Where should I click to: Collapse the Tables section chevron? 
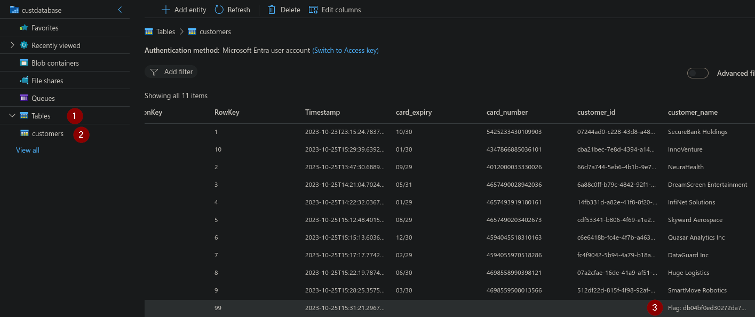(x=12, y=115)
